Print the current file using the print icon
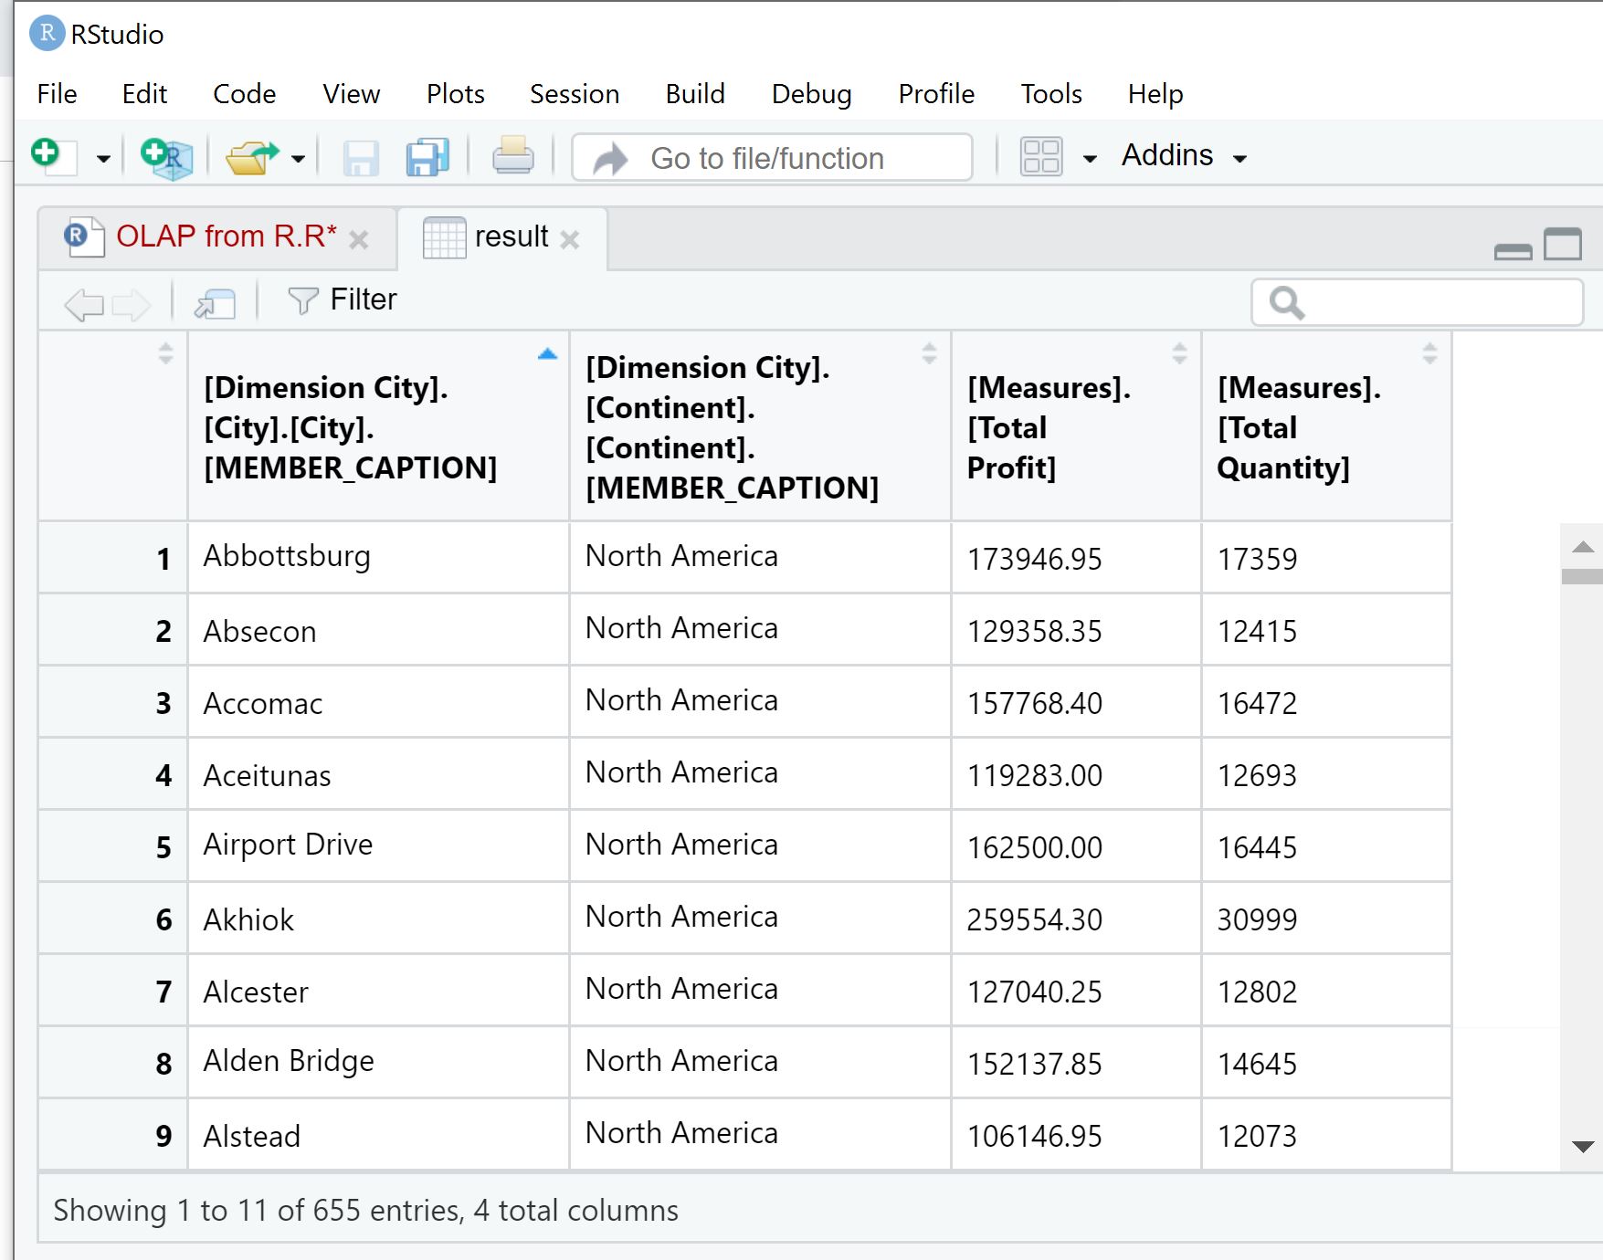The width and height of the screenshot is (1603, 1260). pos(511,155)
